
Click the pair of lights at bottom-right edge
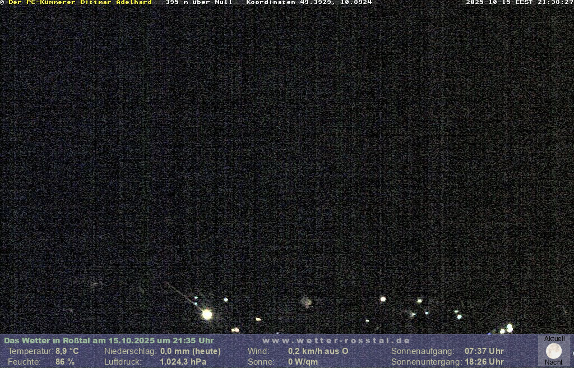pyautogui.click(x=507, y=329)
